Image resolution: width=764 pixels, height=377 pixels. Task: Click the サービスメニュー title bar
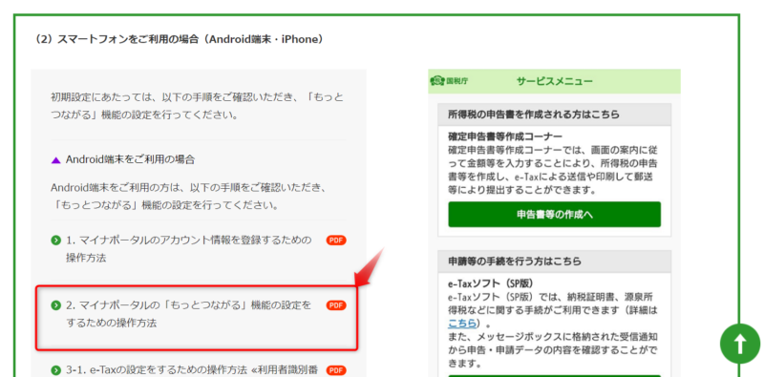(555, 81)
